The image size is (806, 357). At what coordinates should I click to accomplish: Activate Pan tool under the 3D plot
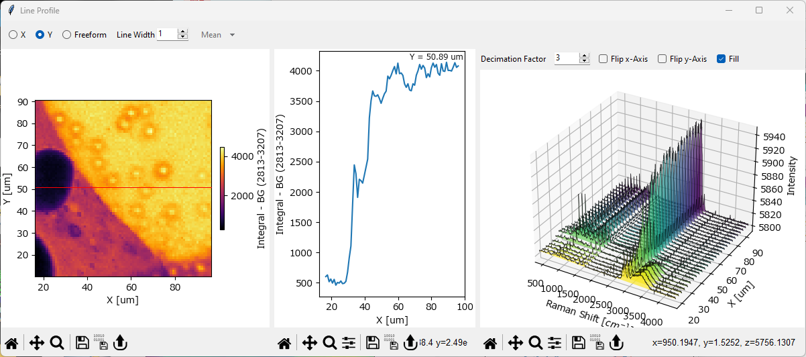click(x=515, y=343)
